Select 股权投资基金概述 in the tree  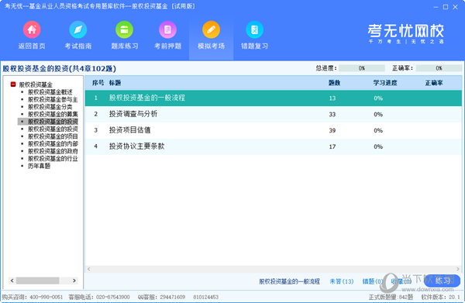coord(50,92)
